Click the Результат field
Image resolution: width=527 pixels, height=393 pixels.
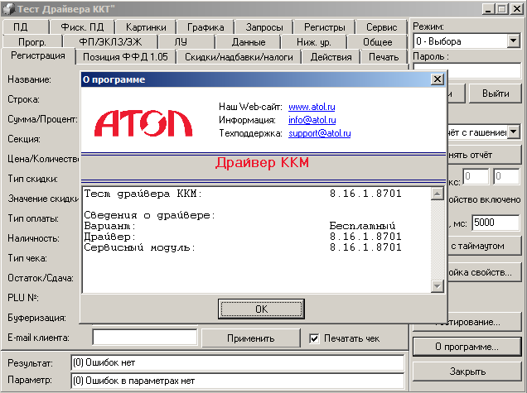[x=237, y=362]
